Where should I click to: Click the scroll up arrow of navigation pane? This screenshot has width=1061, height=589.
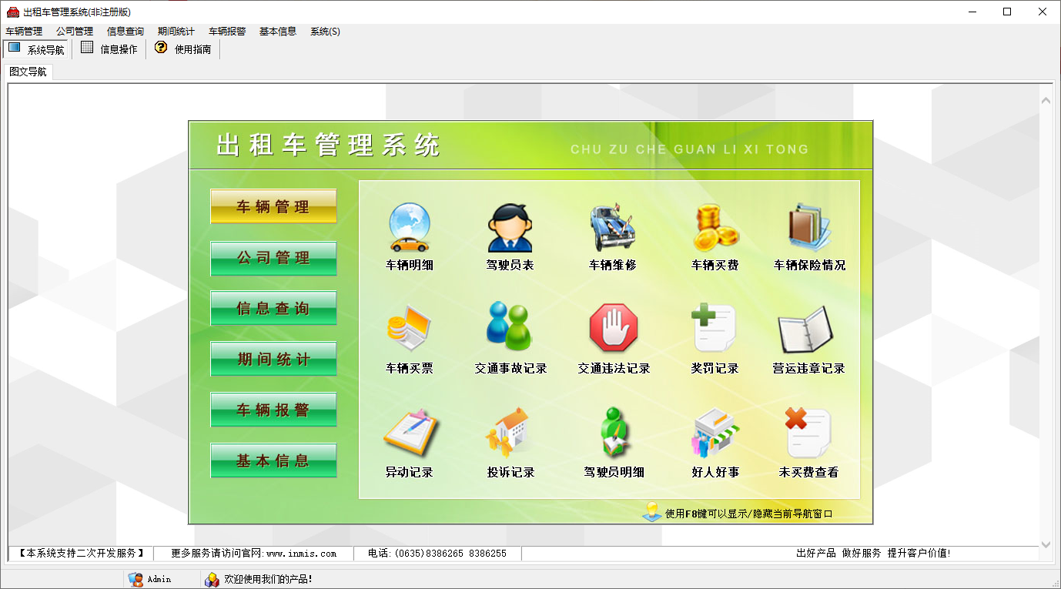[x=1046, y=100]
